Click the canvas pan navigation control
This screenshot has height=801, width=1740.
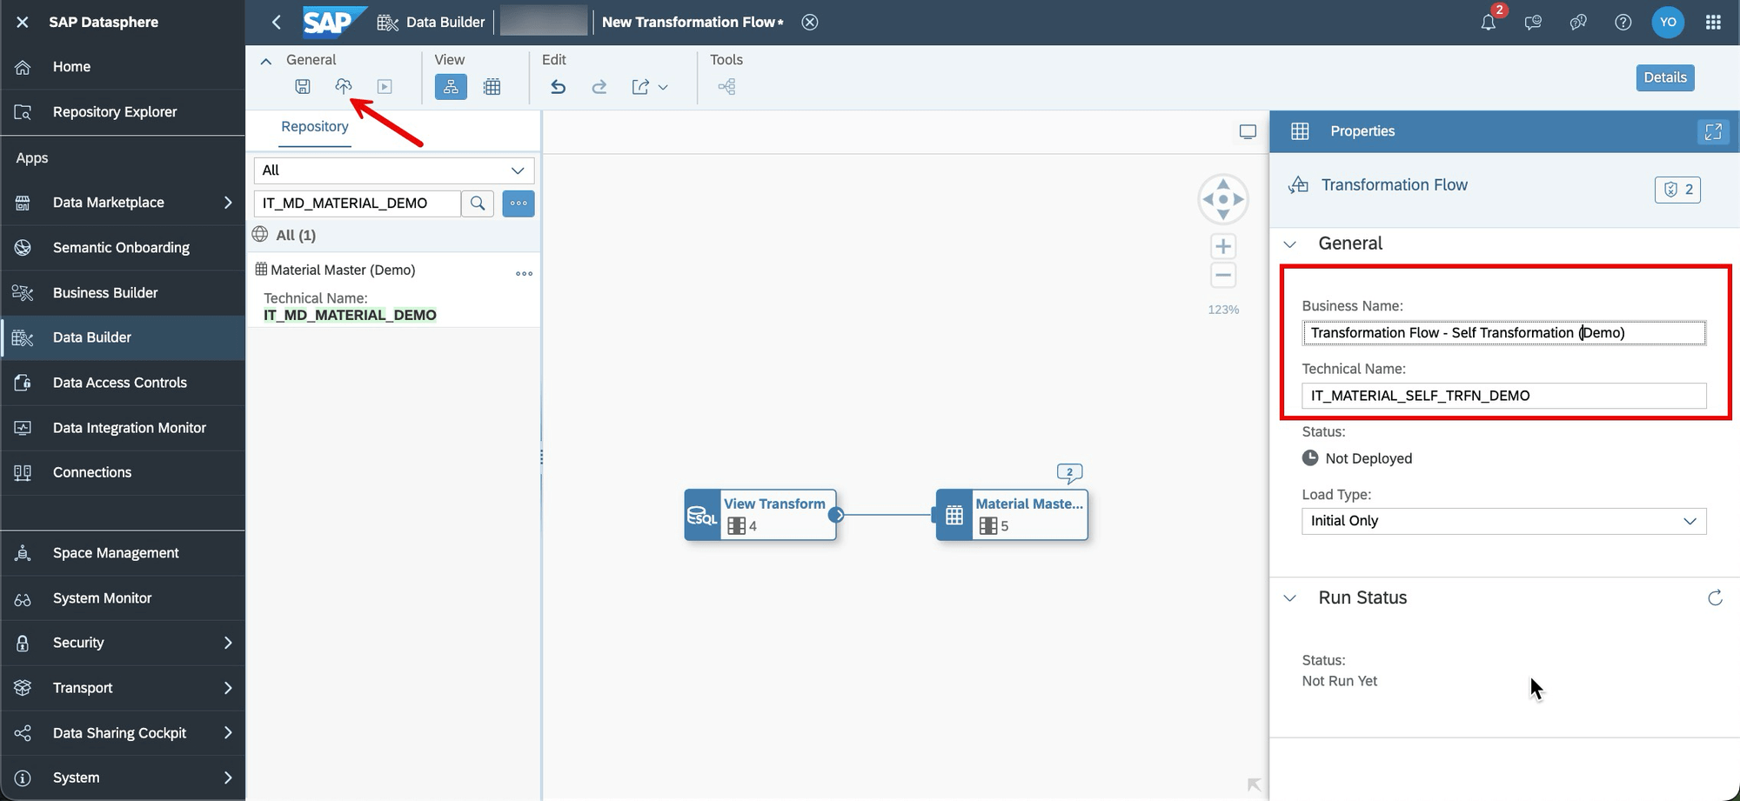point(1223,199)
